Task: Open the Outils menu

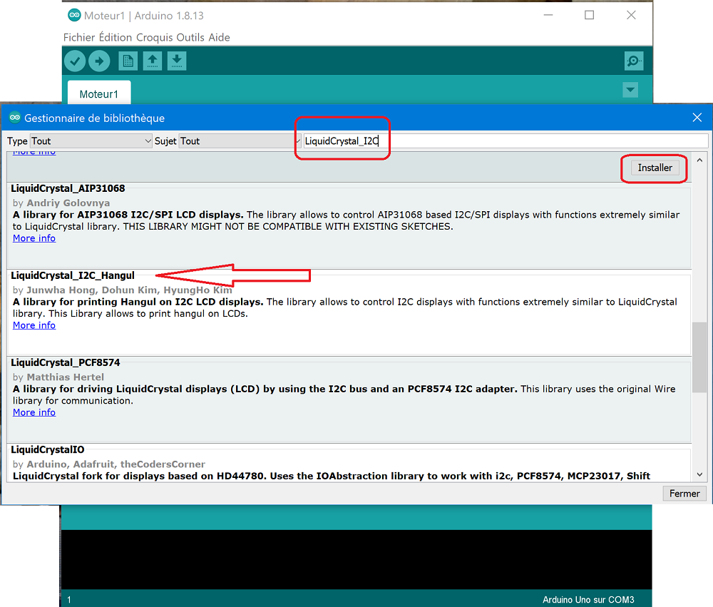Action: tap(190, 37)
